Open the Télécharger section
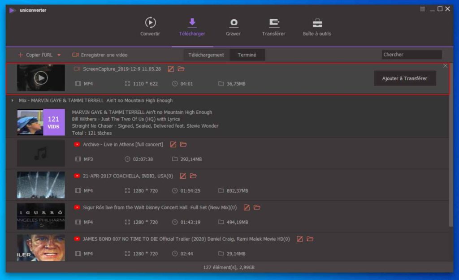459x280 pixels. click(x=192, y=26)
